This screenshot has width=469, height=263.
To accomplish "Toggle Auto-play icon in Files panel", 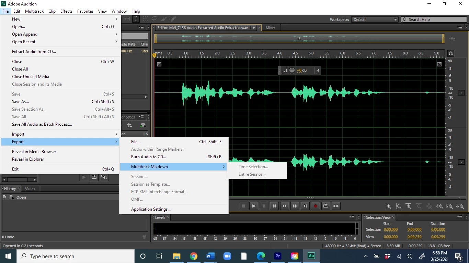I will (x=105, y=177).
